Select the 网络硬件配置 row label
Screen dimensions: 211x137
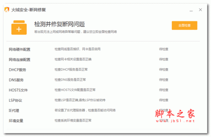(19, 49)
